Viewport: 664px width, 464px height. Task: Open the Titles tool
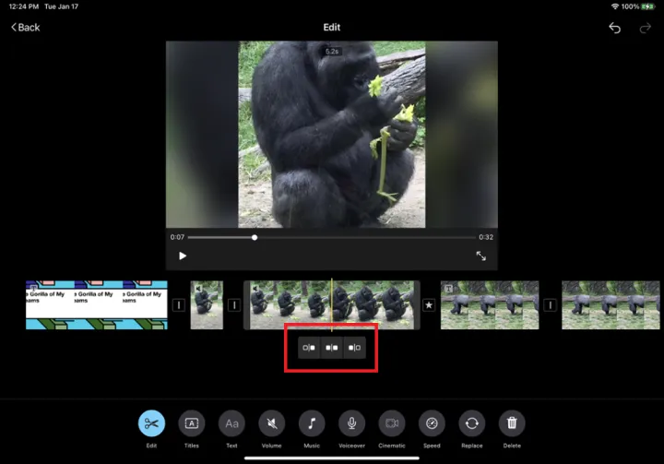click(192, 423)
